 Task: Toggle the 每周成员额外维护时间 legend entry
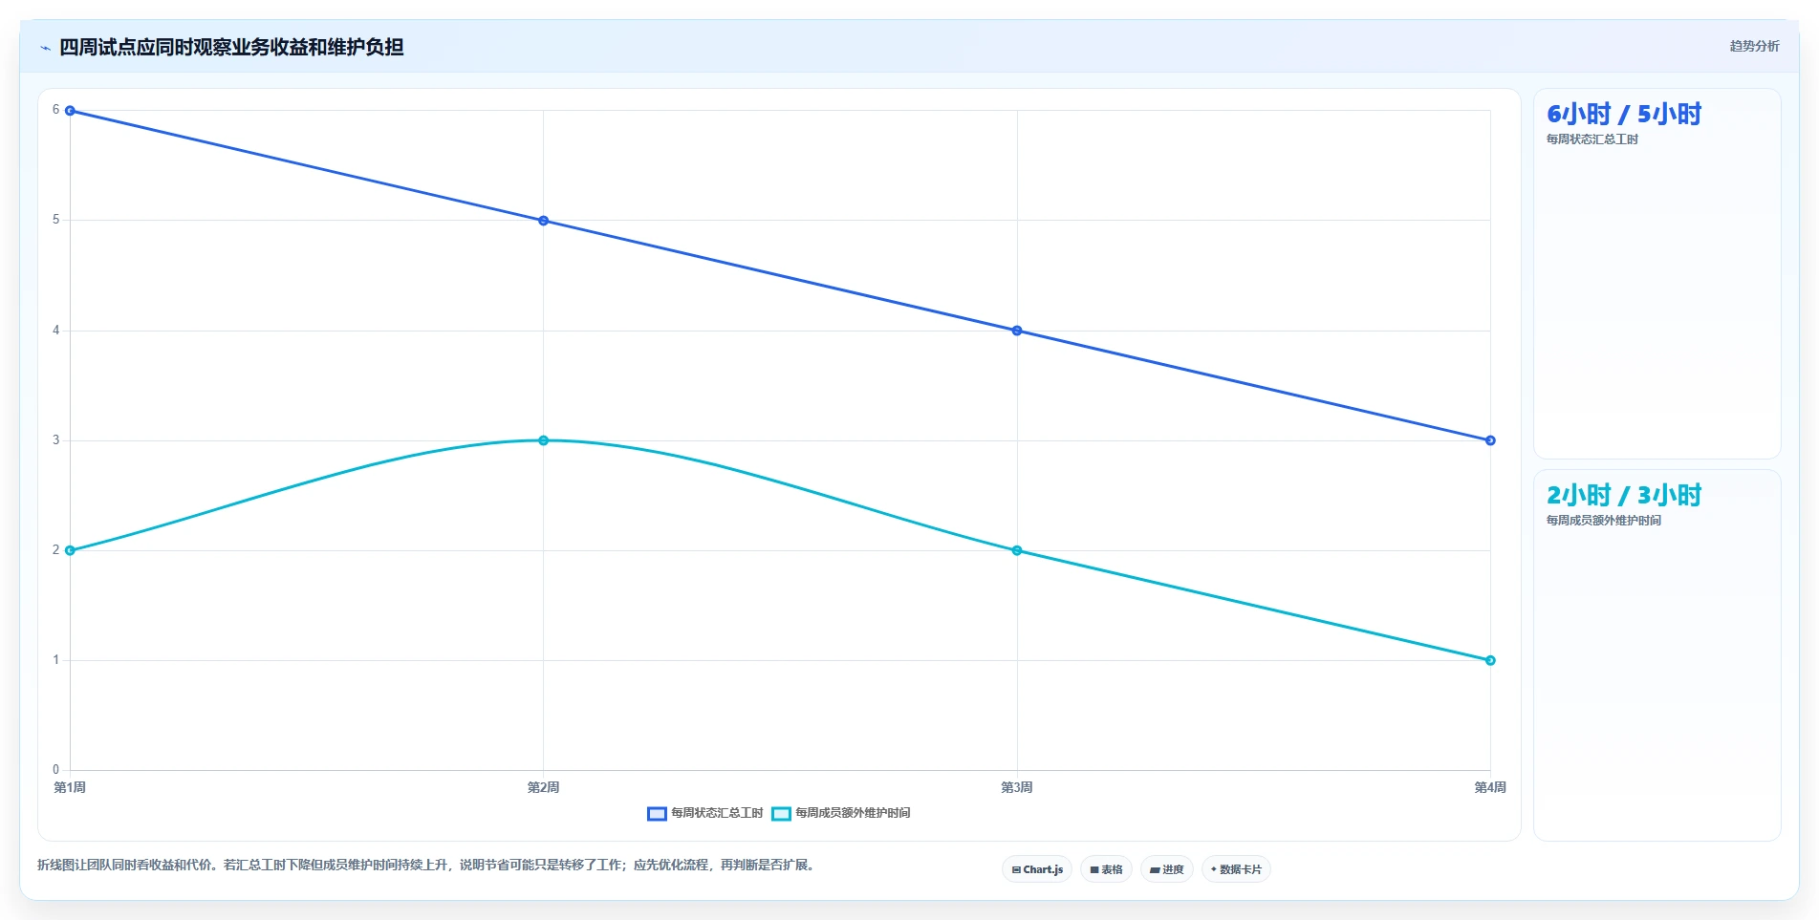coord(841,813)
